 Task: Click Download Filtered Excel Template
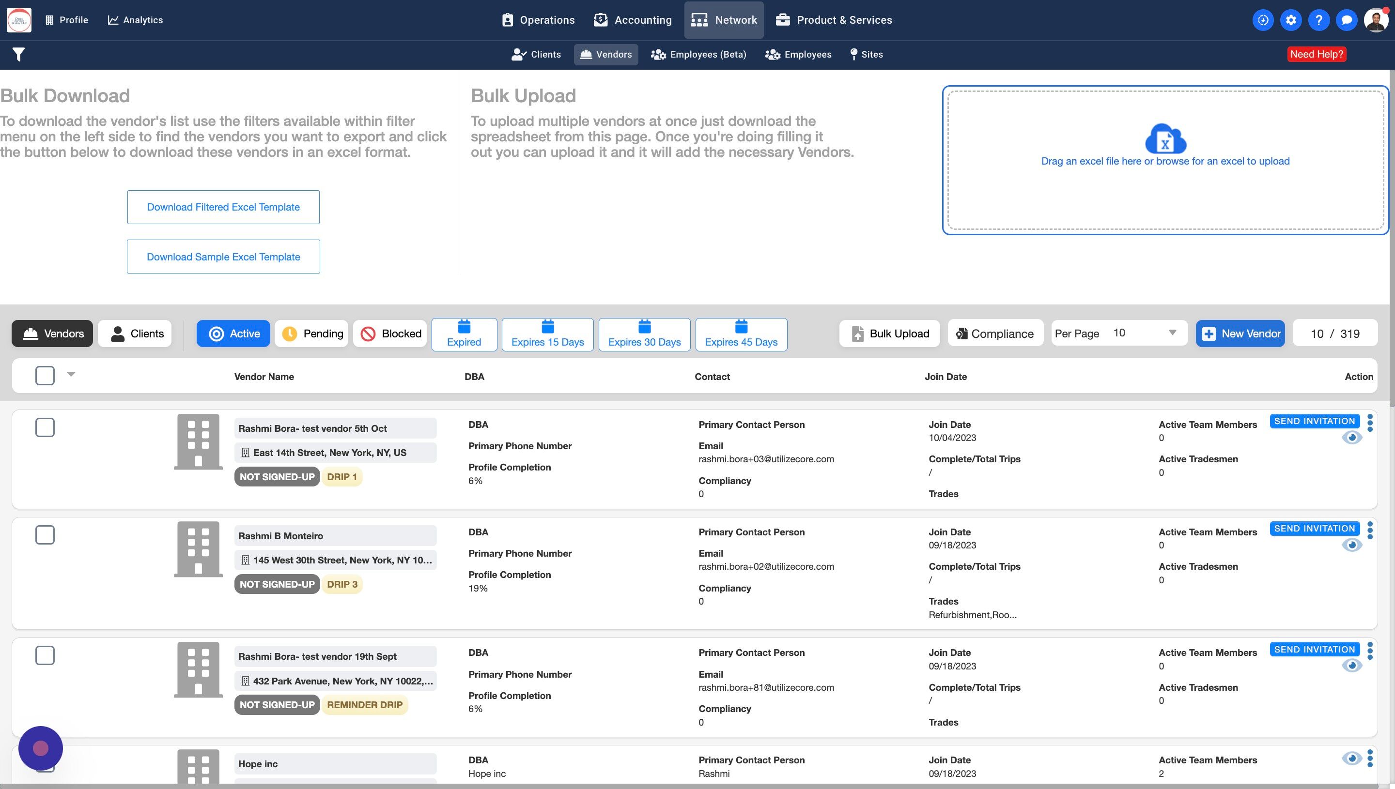(x=223, y=207)
